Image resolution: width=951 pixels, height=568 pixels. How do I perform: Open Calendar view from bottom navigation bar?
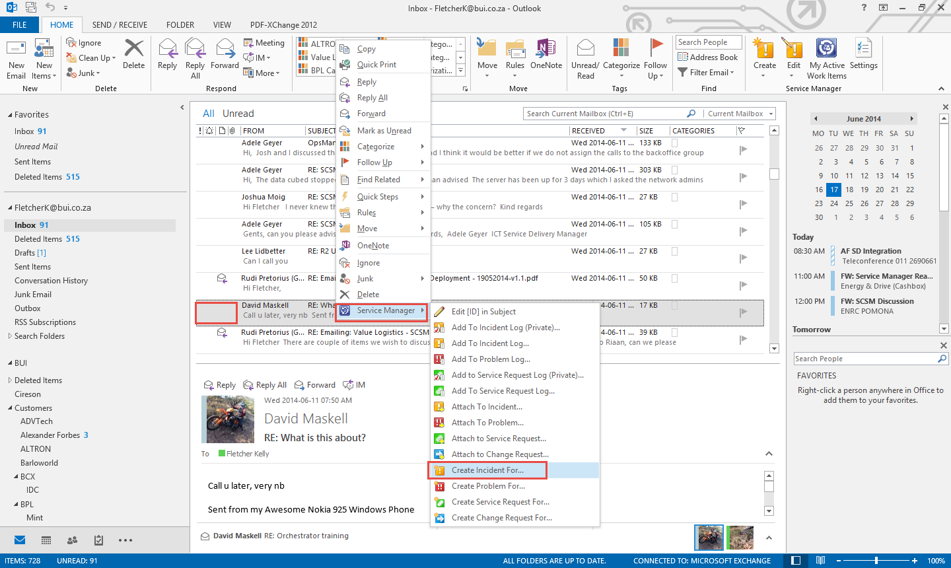(46, 540)
